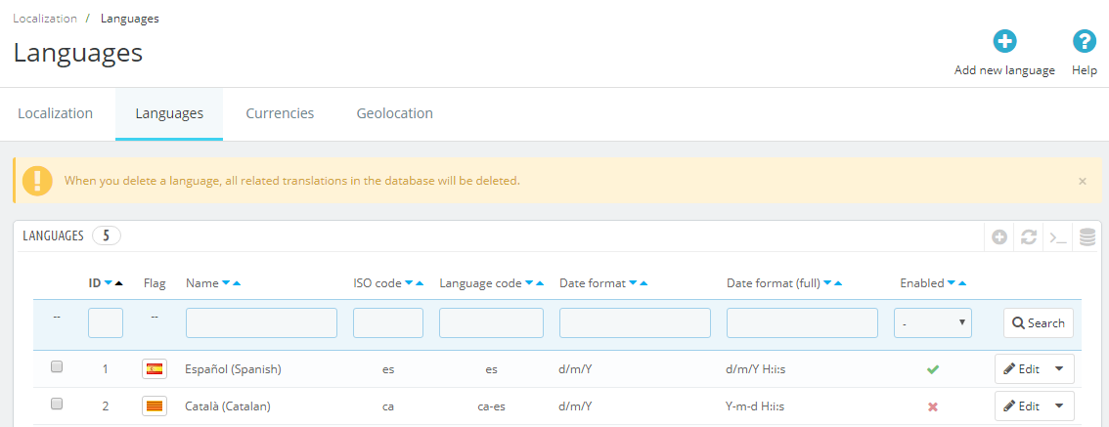Click the add record icon in panel header

point(999,236)
